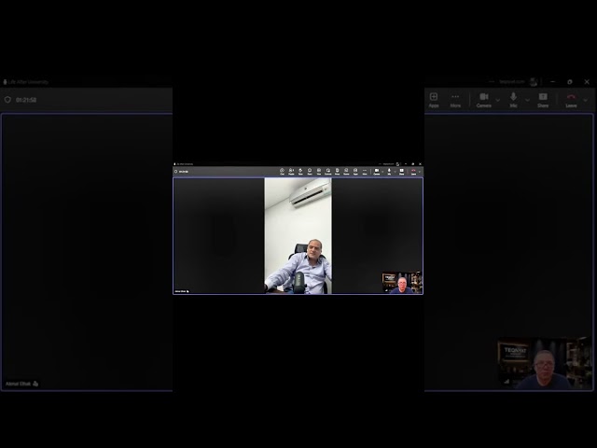Click the main speaker video in center window
597x448 pixels.
(x=298, y=236)
